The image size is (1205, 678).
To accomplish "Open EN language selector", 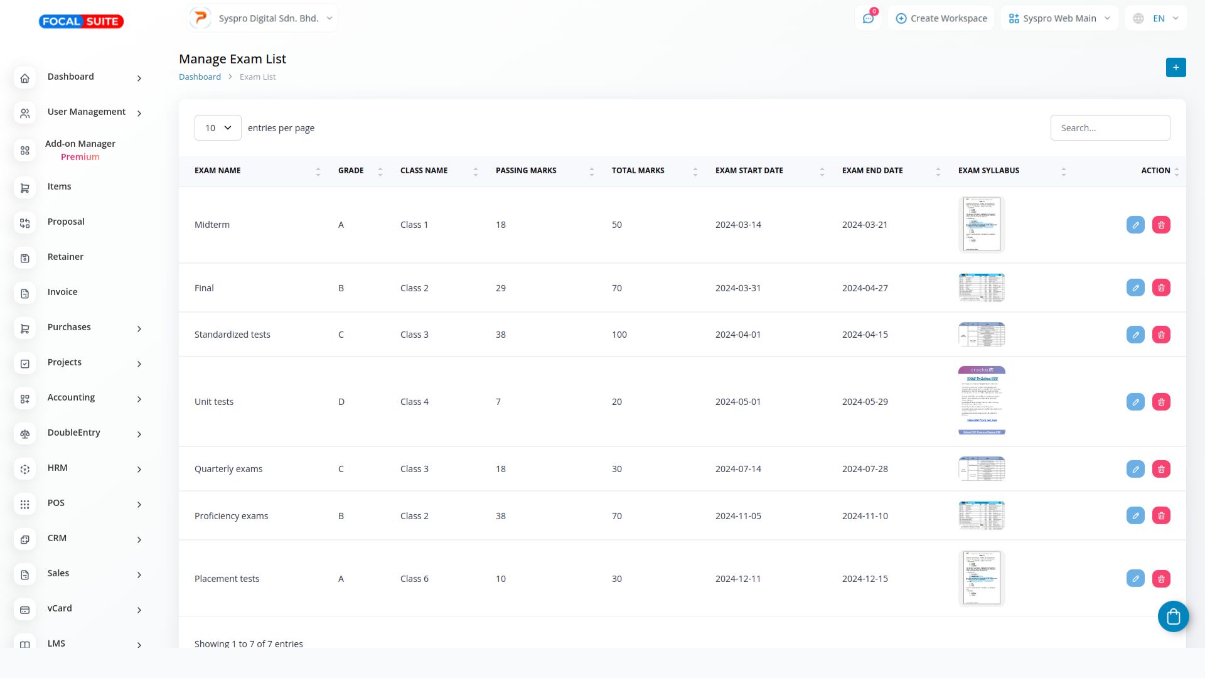I will pos(1157,18).
